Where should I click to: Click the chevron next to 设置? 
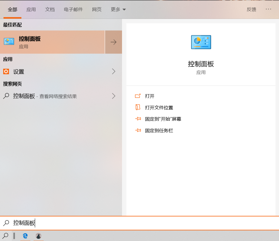click(x=113, y=72)
